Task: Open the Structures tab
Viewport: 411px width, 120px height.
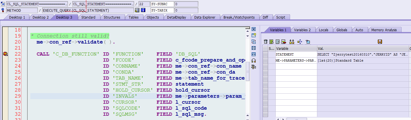Action: click(112, 17)
